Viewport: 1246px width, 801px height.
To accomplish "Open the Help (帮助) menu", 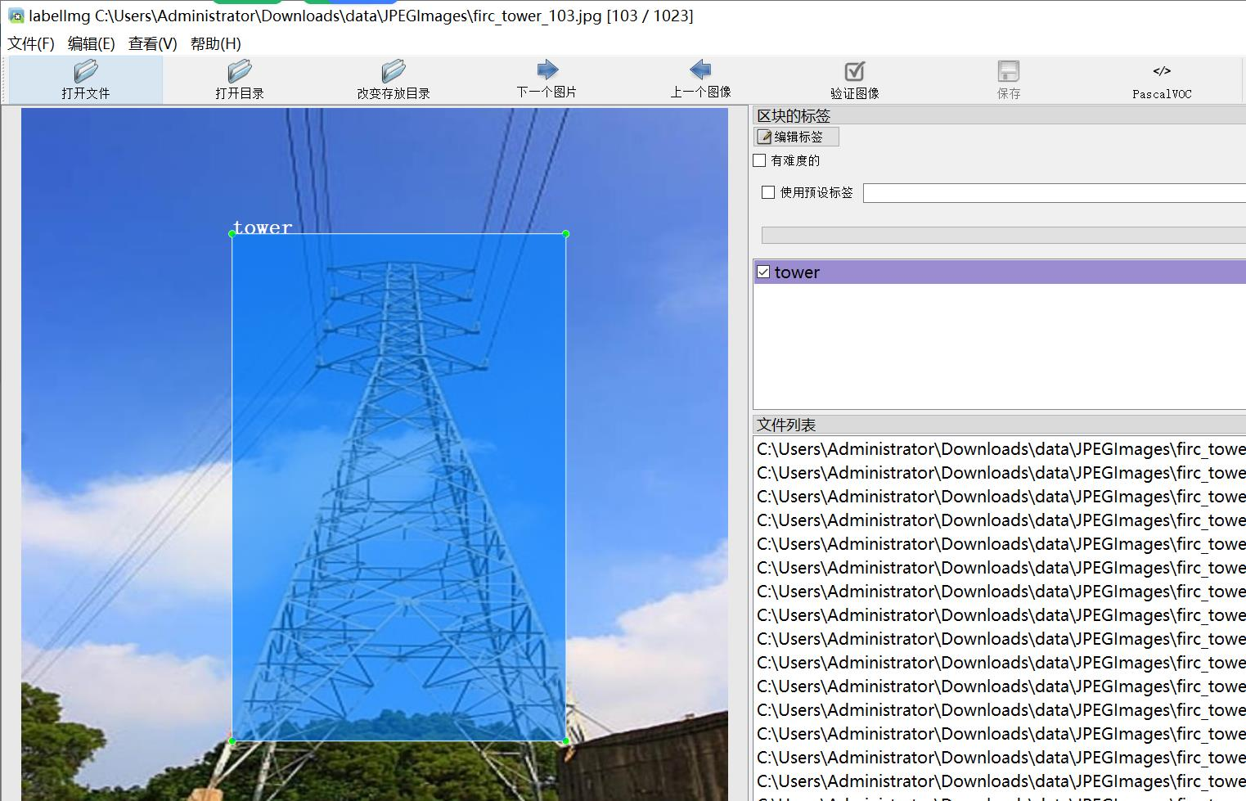I will (215, 44).
